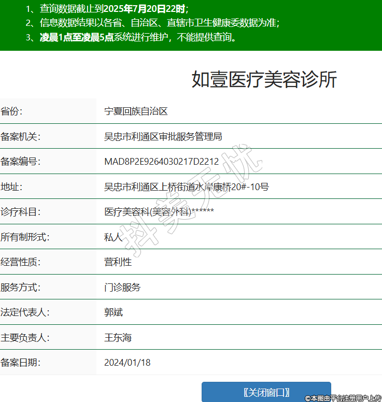Click the 备案机关 row label
The height and width of the screenshot is (402, 382).
(20, 137)
